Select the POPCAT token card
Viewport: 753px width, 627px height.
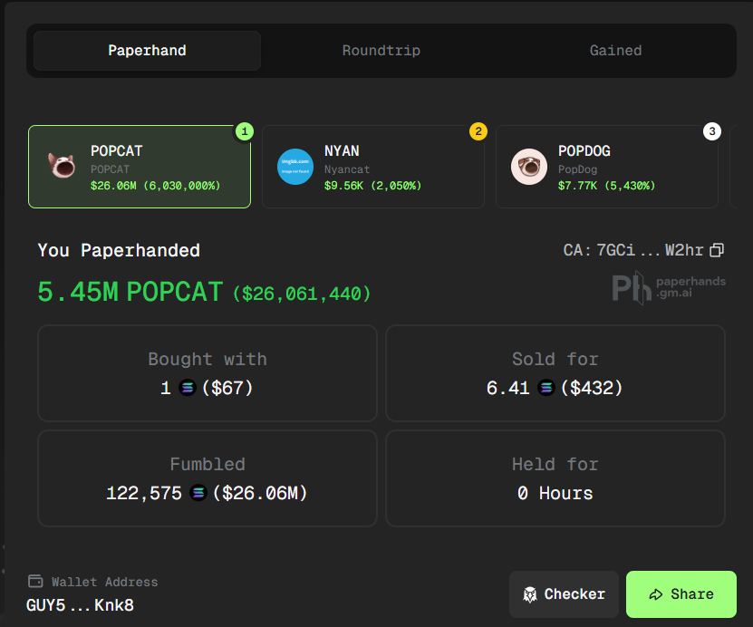click(x=140, y=167)
